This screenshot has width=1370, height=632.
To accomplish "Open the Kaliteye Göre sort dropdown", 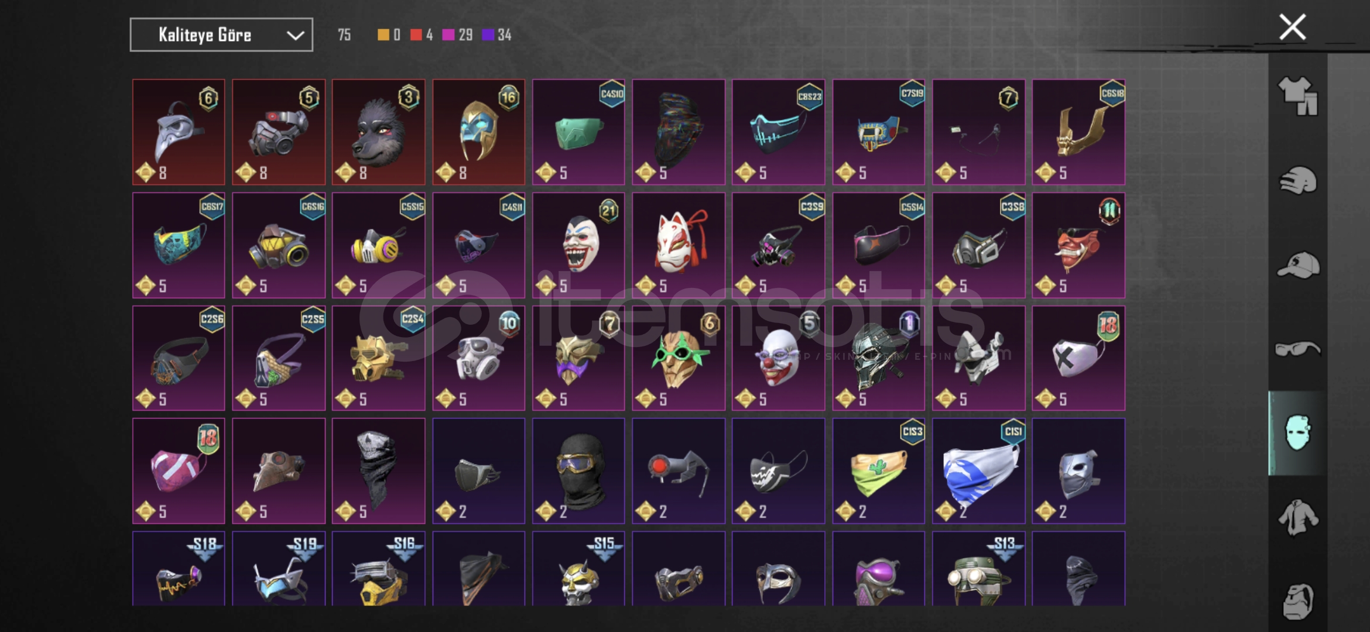I will point(221,35).
